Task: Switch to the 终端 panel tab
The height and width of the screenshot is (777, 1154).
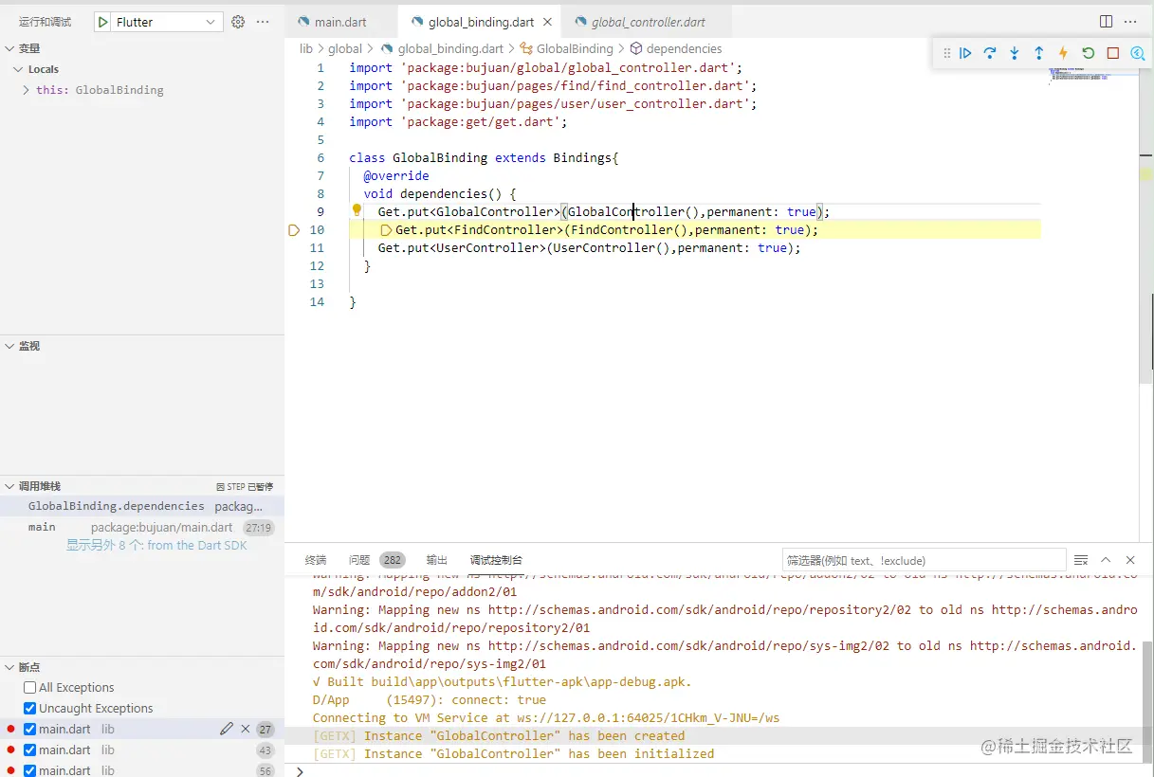Action: [316, 560]
